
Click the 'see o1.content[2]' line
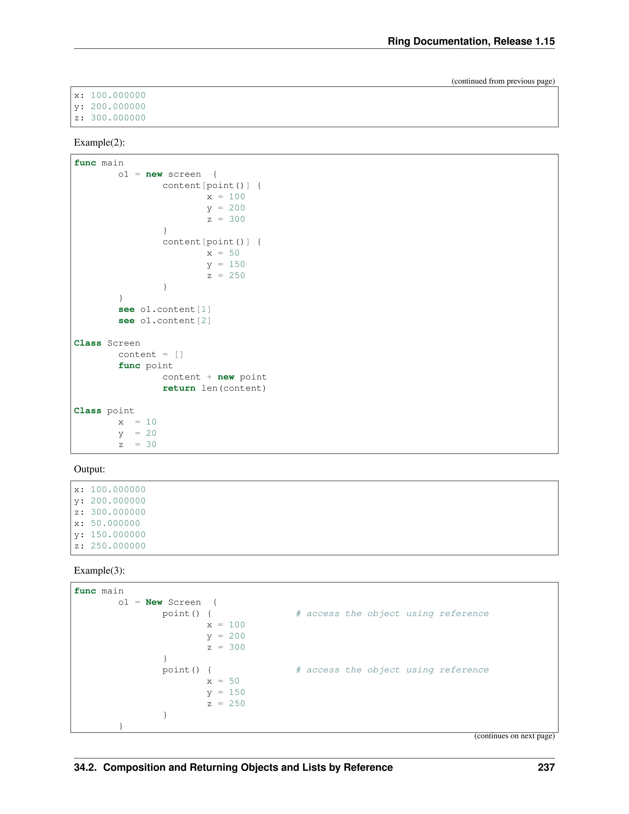(x=164, y=320)
